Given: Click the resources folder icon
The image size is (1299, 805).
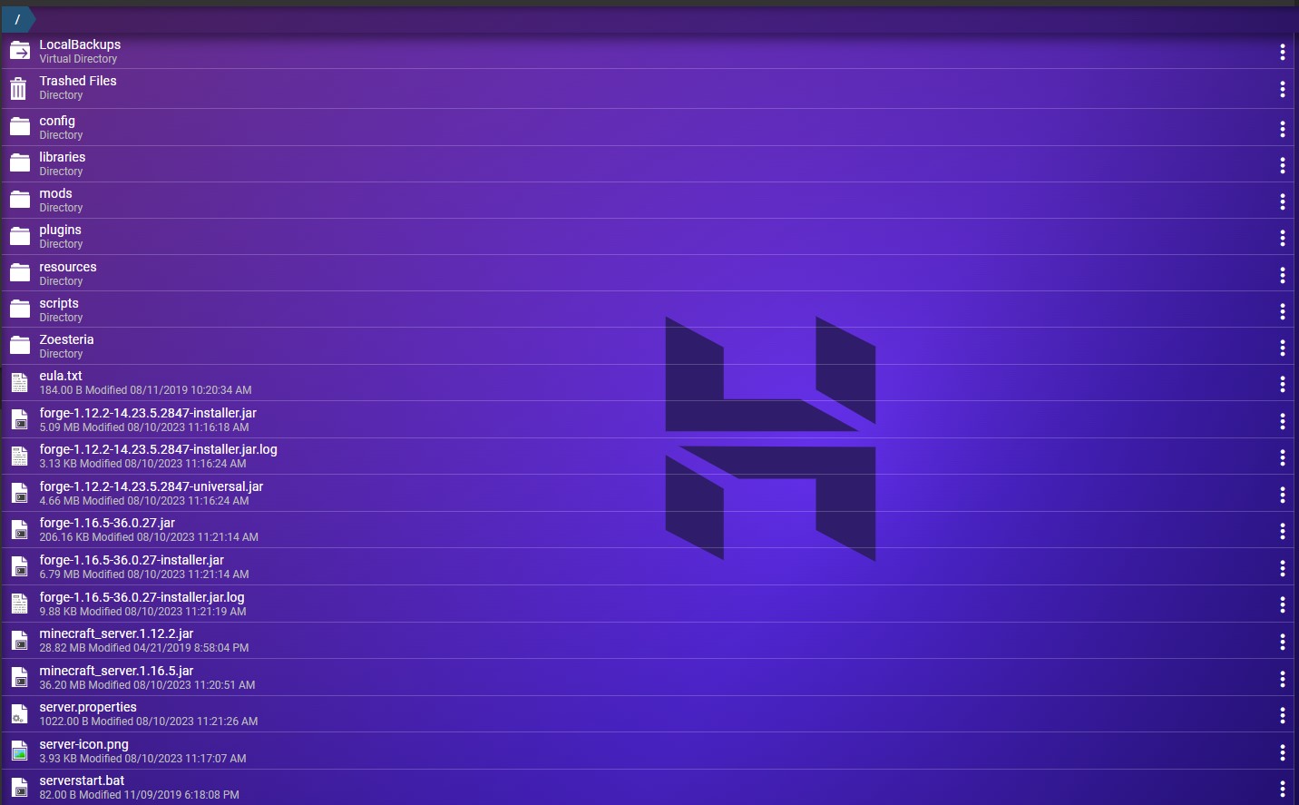Looking at the screenshot, I should (20, 273).
